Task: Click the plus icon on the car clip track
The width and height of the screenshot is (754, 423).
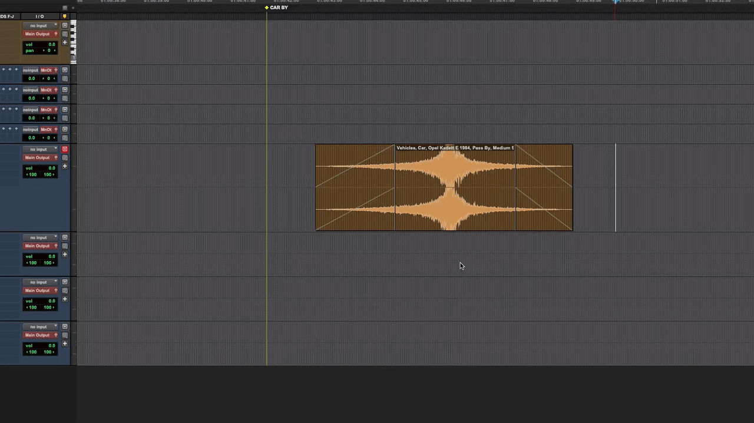Action: point(65,166)
